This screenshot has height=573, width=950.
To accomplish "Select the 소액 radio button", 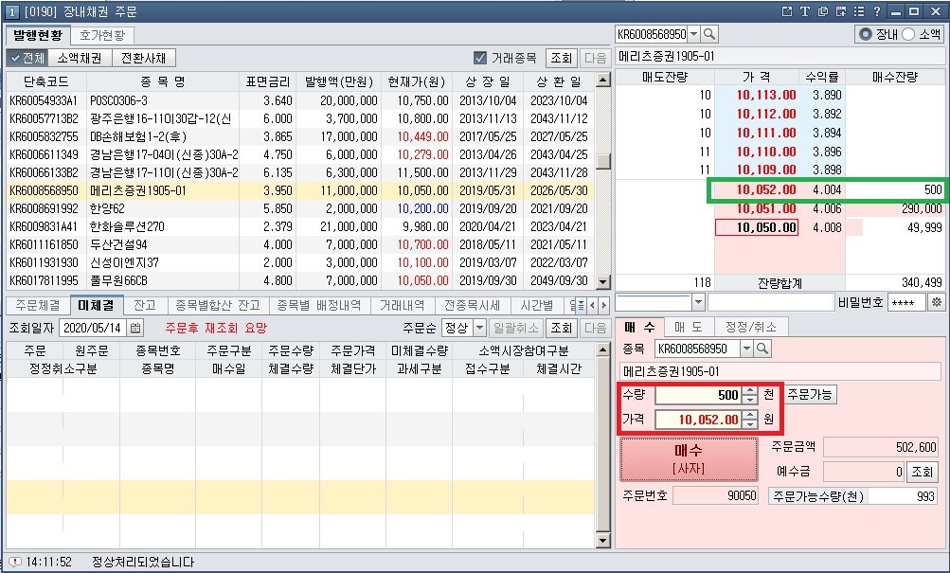I will click(x=908, y=34).
